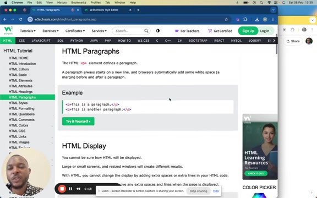Viewport: 317px width, 198px height.
Task: Select CSS in the top navigation bar
Action: (21, 41)
